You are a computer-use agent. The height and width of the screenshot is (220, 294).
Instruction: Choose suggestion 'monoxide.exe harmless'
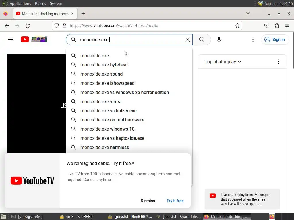(x=129, y=148)
